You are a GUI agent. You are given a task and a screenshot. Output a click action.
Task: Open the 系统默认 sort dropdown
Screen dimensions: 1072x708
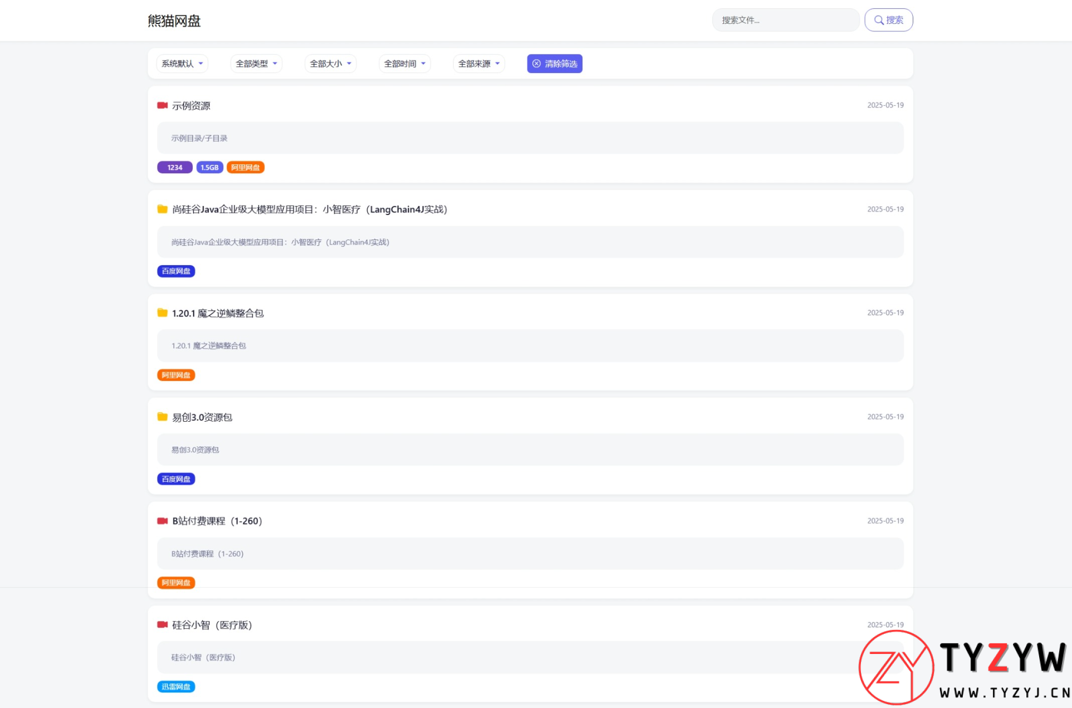point(182,64)
